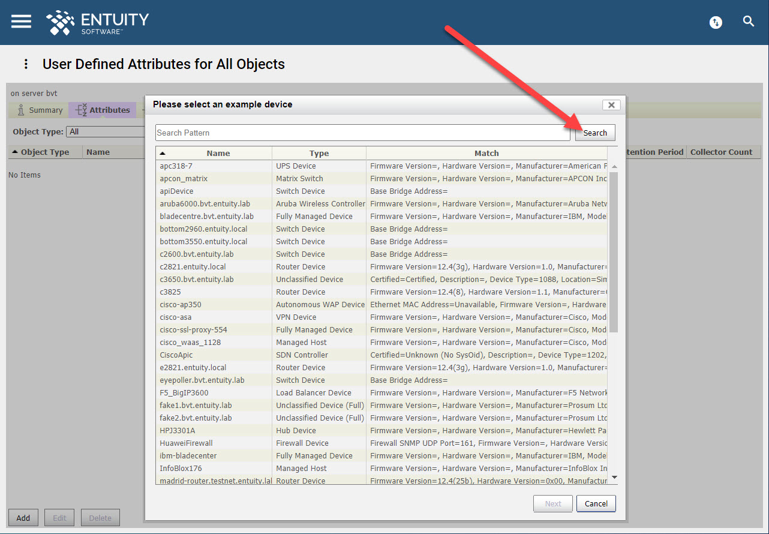Viewport: 769px width, 534px height.
Task: Click the scrollbar down arrow
Action: point(614,478)
